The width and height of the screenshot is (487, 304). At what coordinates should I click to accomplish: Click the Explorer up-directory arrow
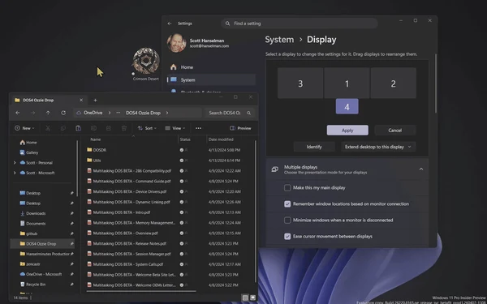[x=48, y=113]
